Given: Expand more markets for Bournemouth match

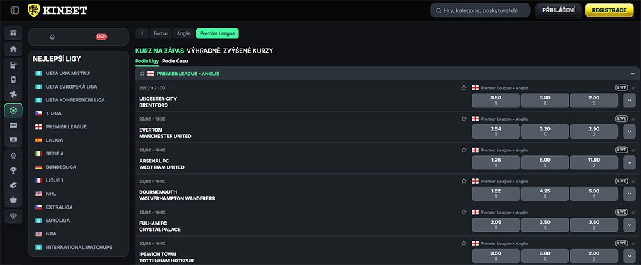Looking at the screenshot, I should click(629, 194).
